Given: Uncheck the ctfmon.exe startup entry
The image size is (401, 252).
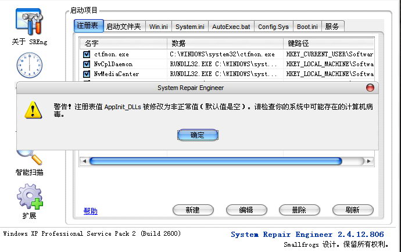Looking at the screenshot, I should [87, 54].
